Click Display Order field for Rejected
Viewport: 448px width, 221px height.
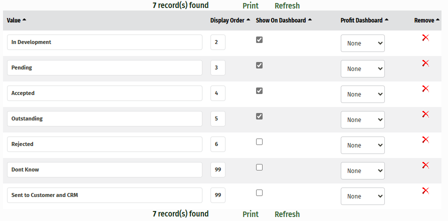pyautogui.click(x=217, y=144)
